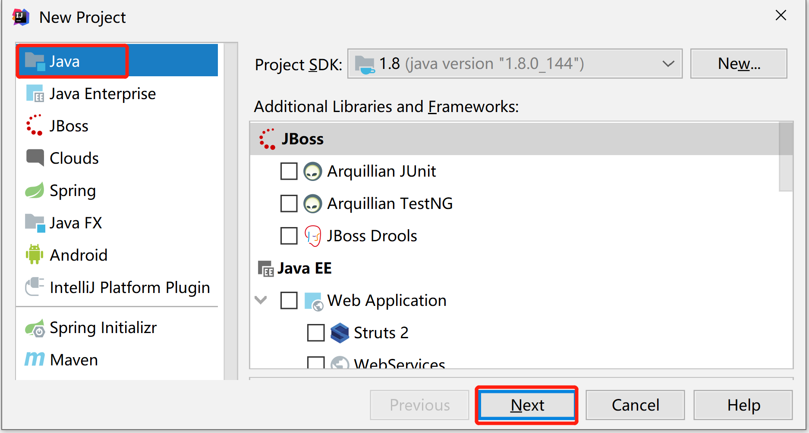Click the JBoss Drools head icon
This screenshot has height=433, width=809.
click(313, 236)
